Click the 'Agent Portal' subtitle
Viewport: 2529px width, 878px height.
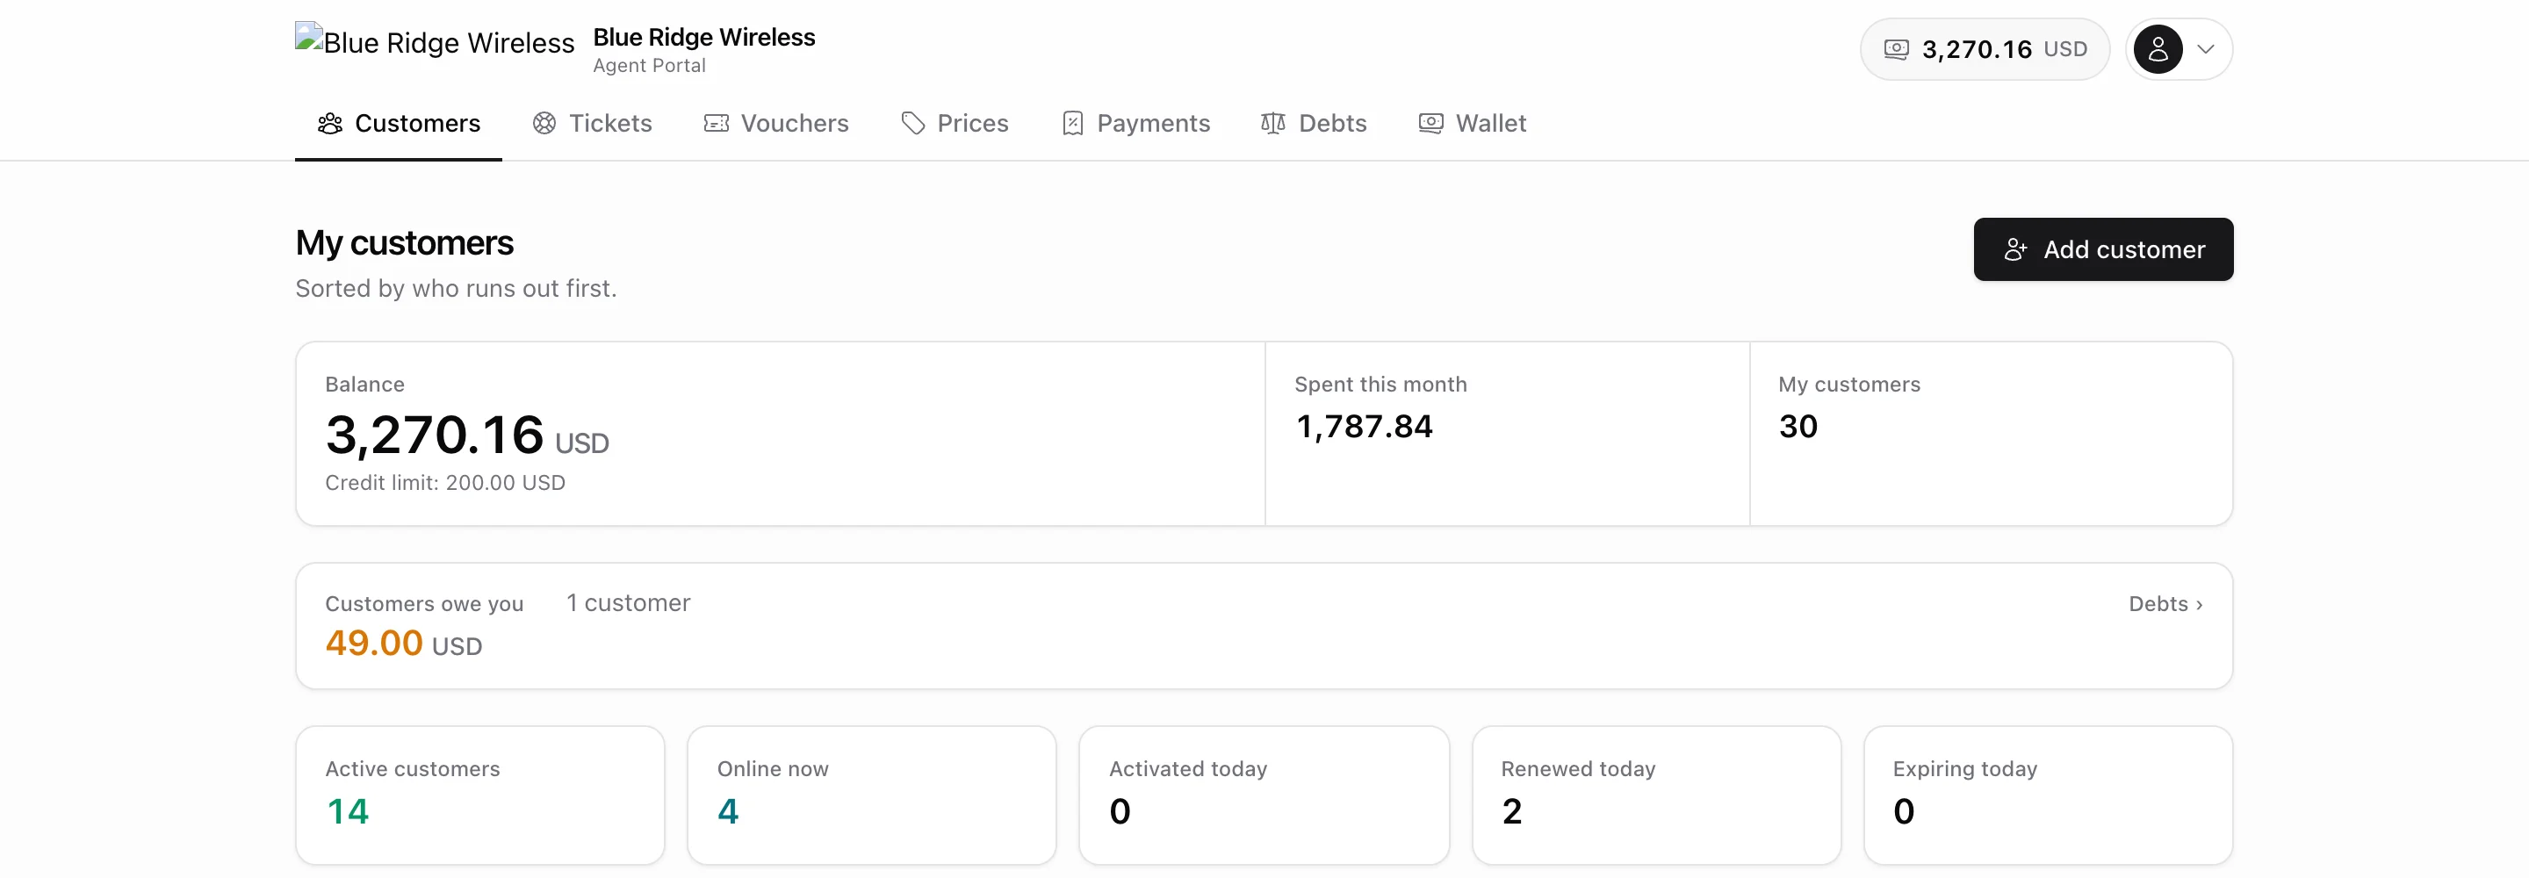(x=649, y=66)
